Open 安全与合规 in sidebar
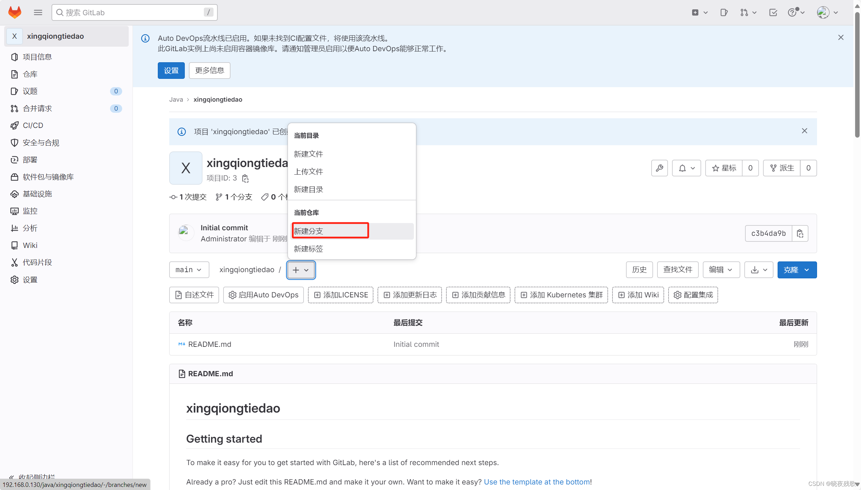Image resolution: width=861 pixels, height=490 pixels. tap(66, 142)
